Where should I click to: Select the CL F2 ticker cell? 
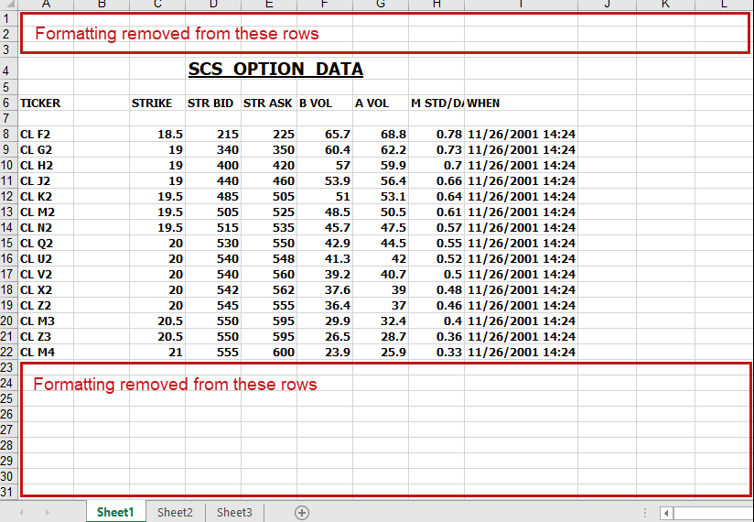pyautogui.click(x=46, y=135)
